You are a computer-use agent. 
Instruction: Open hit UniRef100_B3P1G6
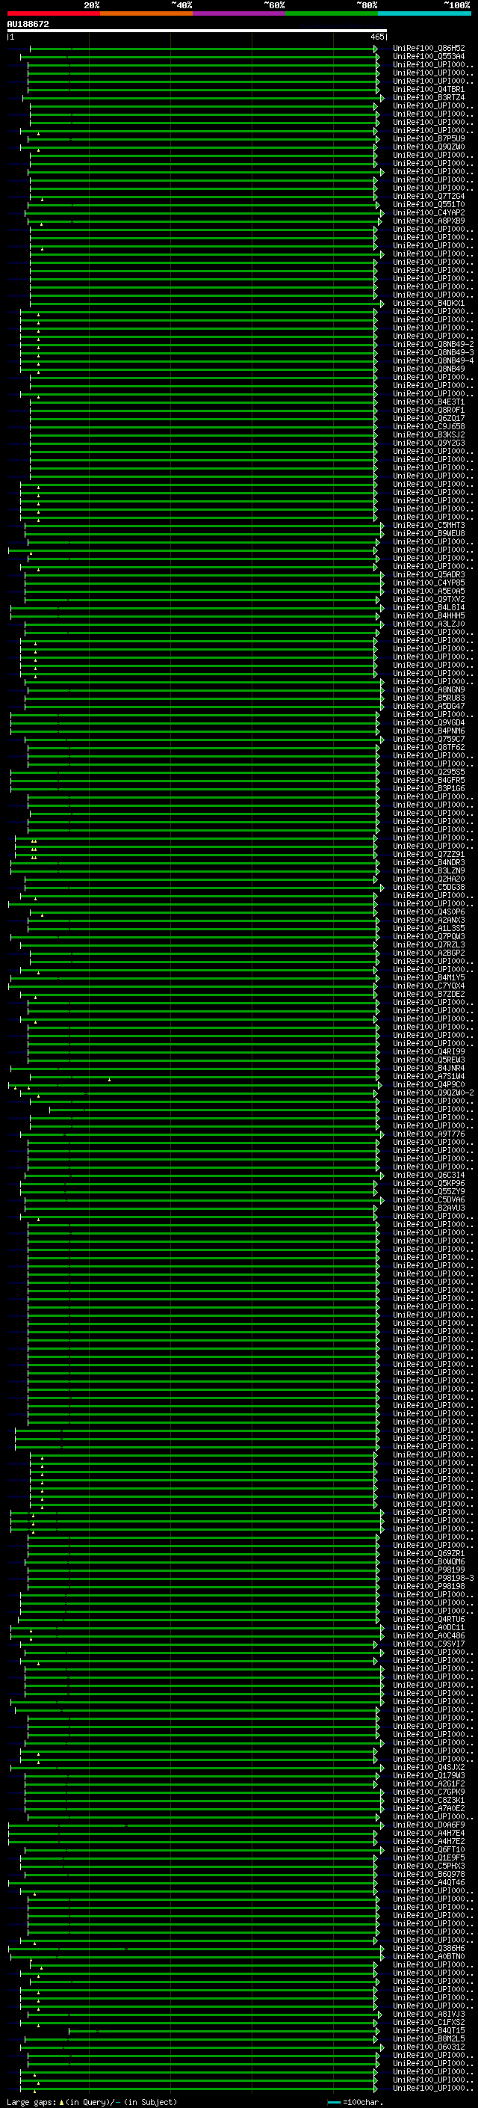pos(429,789)
